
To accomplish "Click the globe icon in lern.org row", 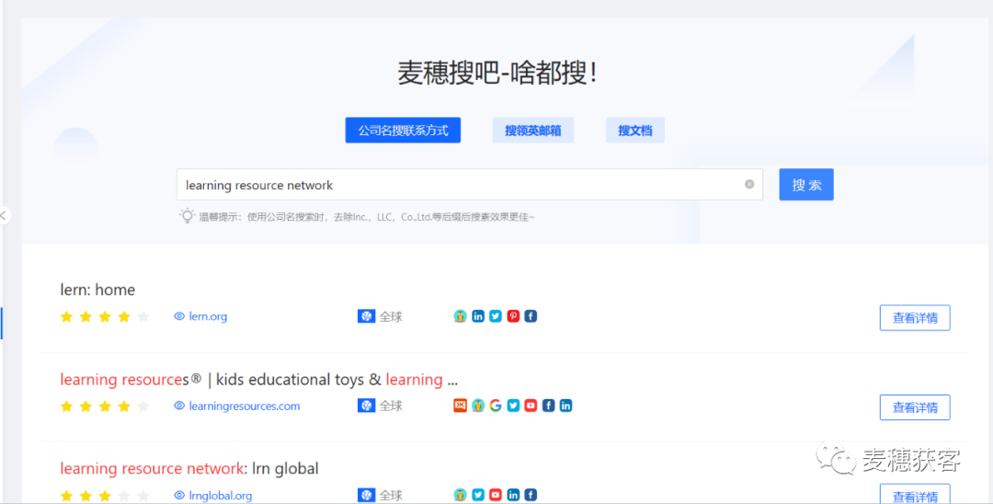I will [367, 316].
